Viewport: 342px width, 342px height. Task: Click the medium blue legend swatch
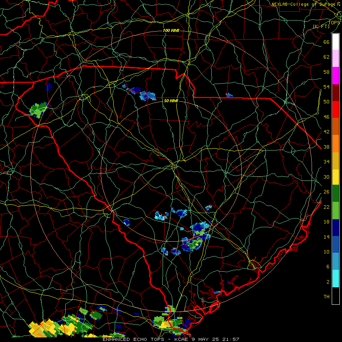point(336,244)
